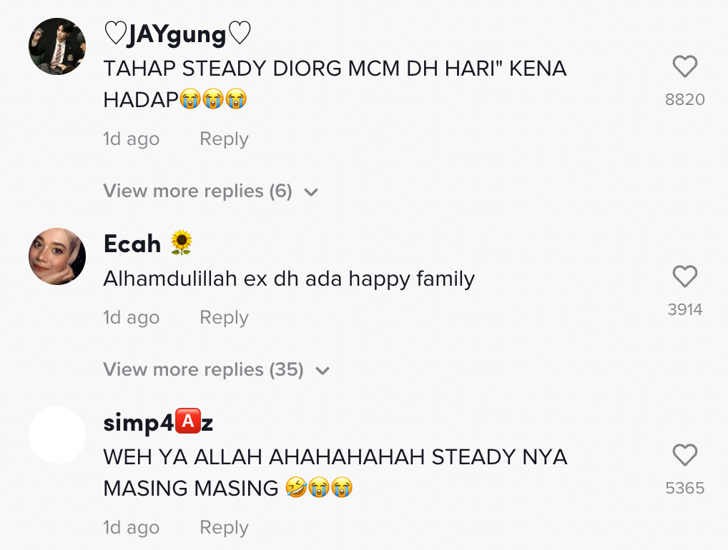Select the 5365 likes count
Screen dimensions: 728x550
(x=685, y=488)
